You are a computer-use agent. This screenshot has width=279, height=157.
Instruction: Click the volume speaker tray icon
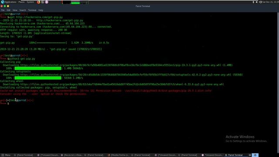(257, 2)
